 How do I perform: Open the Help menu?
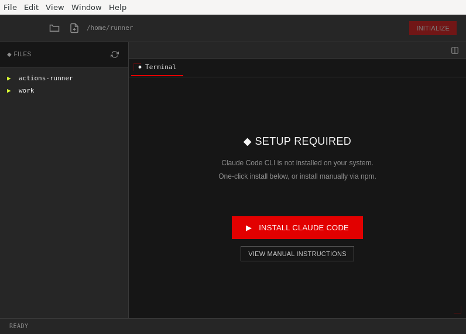[x=118, y=7]
